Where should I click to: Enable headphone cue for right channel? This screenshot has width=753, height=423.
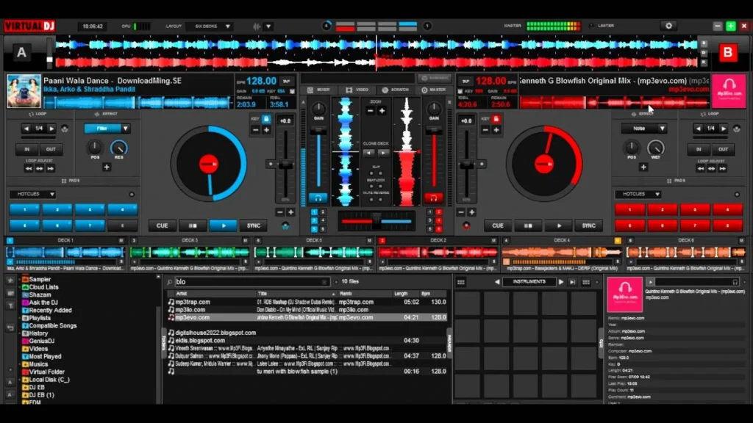click(433, 198)
